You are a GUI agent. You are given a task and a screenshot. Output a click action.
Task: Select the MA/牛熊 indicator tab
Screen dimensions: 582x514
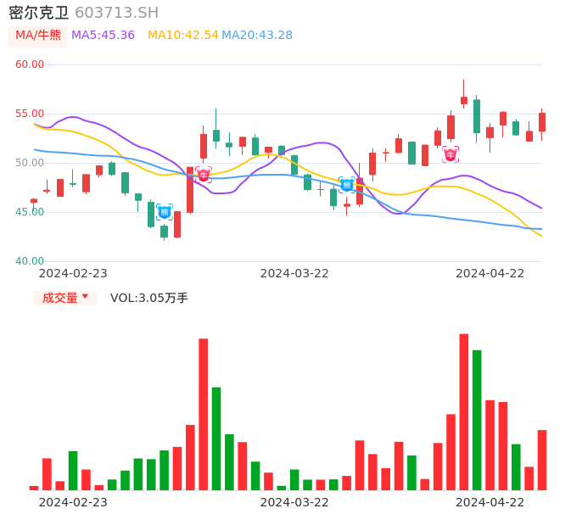[37, 36]
